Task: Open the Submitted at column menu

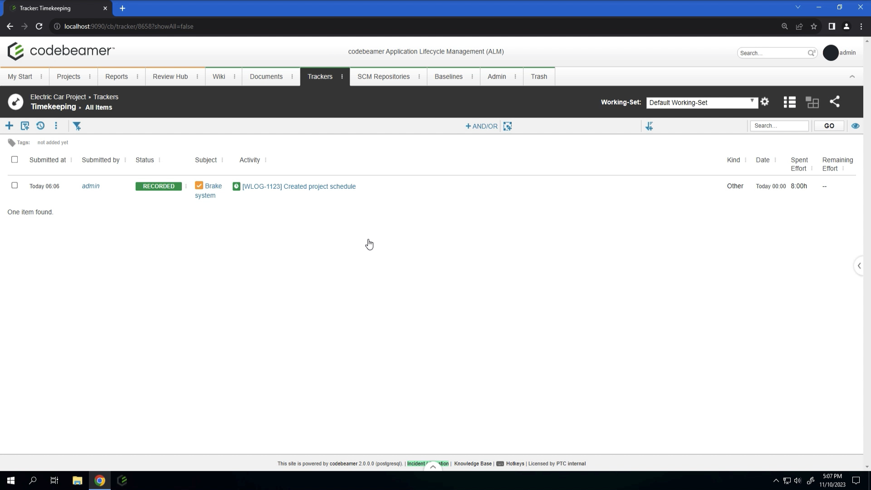Action: pos(71,160)
